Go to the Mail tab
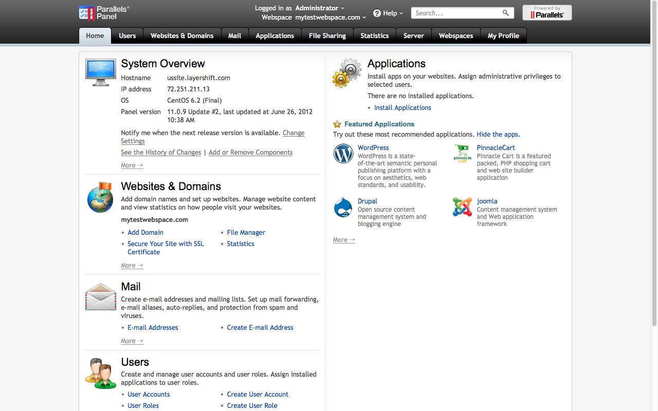This screenshot has width=658, height=411. (235, 36)
